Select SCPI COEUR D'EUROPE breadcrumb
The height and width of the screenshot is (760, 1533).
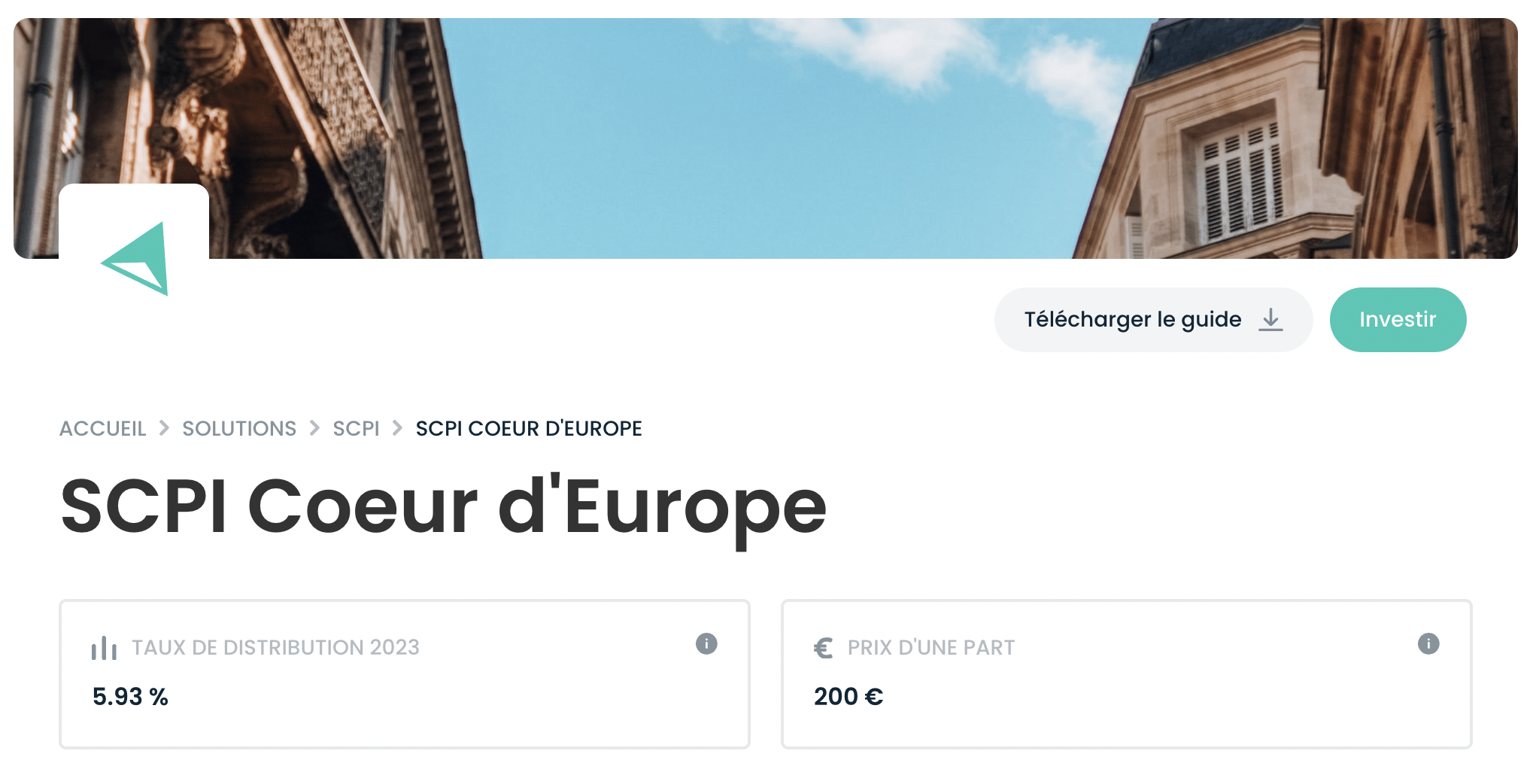pos(529,429)
